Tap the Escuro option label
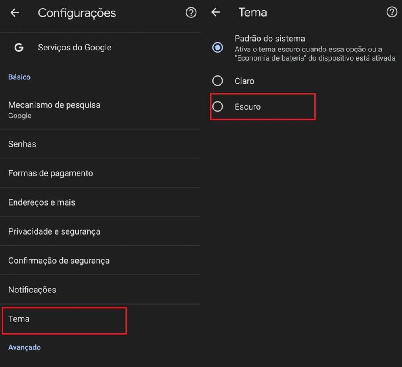 pyautogui.click(x=247, y=107)
